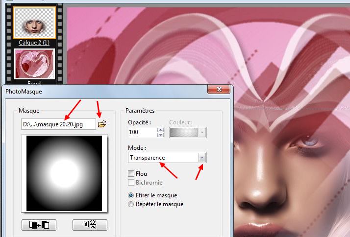Image resolution: width=350 pixels, height=237 pixels.
Task: Click the Calque 2 (1) layer label
Action: pos(34,43)
